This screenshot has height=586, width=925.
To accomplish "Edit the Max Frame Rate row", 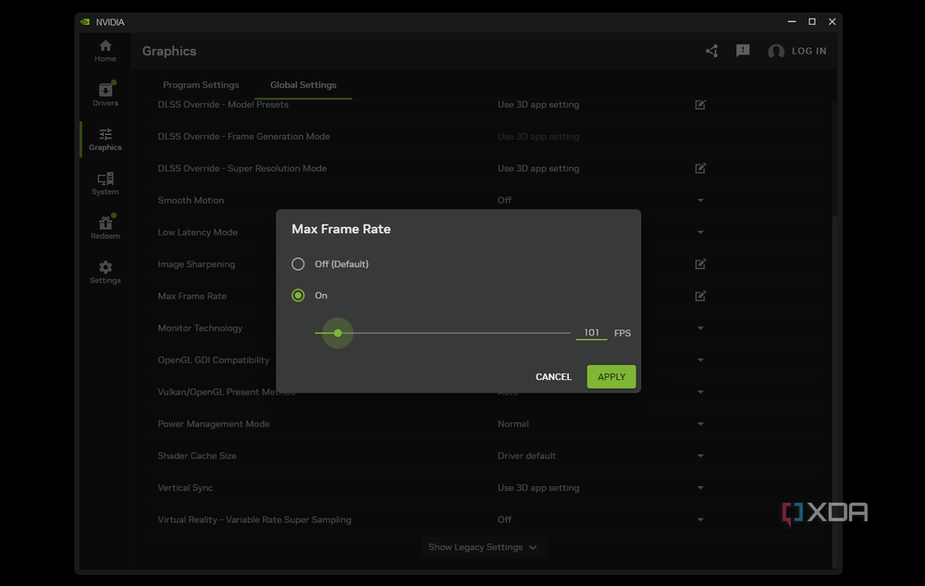I will (700, 296).
